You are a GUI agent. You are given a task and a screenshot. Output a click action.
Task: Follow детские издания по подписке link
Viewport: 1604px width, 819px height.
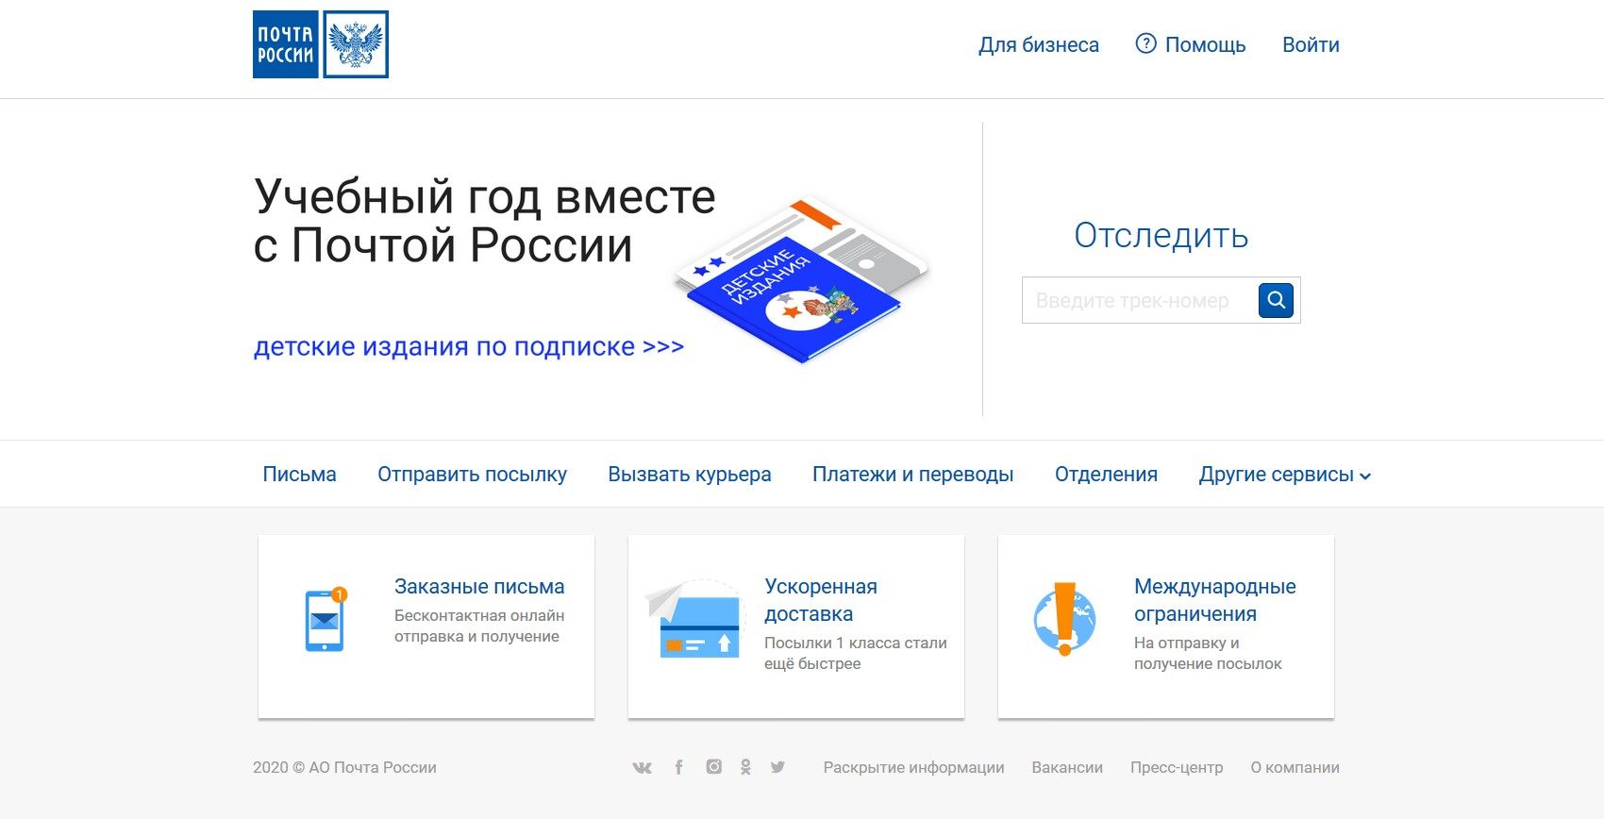[469, 347]
